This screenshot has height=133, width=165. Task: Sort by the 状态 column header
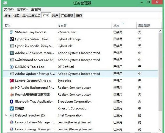[x=116, y=26]
